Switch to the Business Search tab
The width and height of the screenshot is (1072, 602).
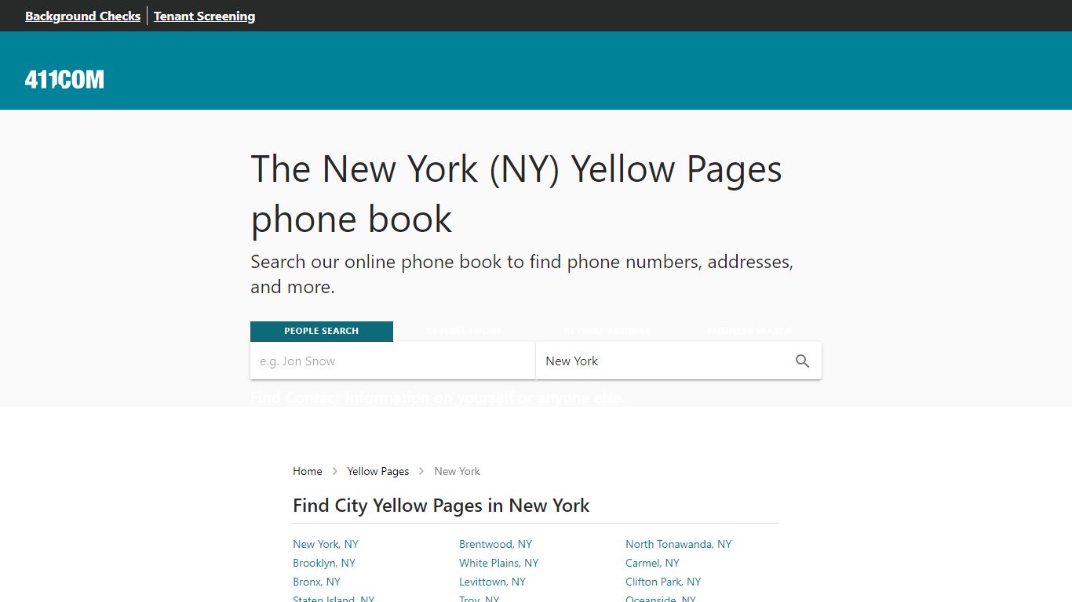(x=750, y=331)
